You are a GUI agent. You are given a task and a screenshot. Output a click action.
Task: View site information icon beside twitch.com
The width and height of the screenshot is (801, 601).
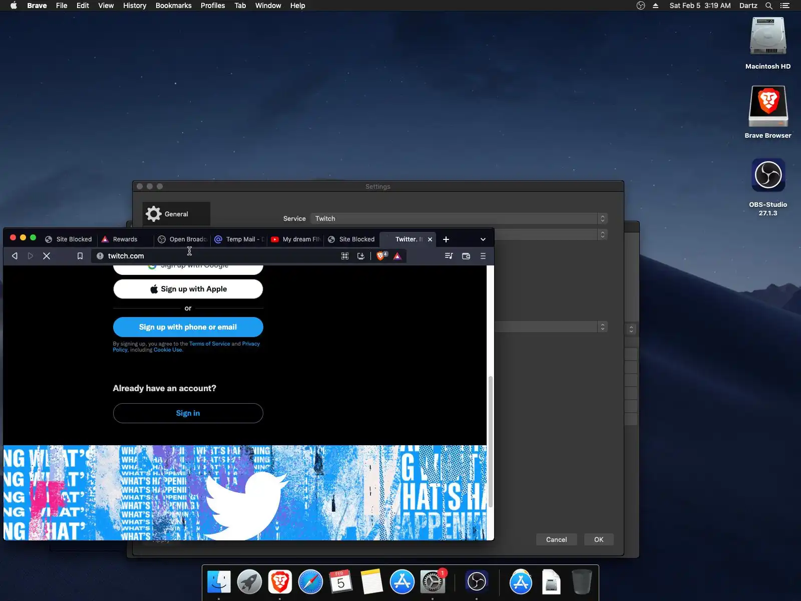(100, 256)
